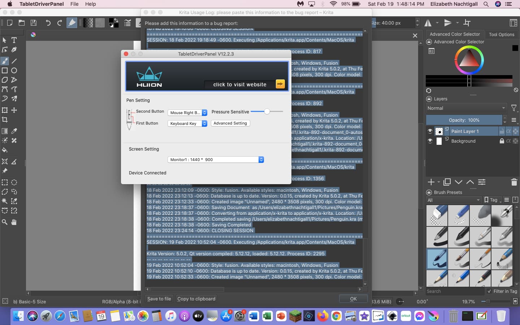
Task: Adjust the Pressure Sensitive slider
Action: 267,112
